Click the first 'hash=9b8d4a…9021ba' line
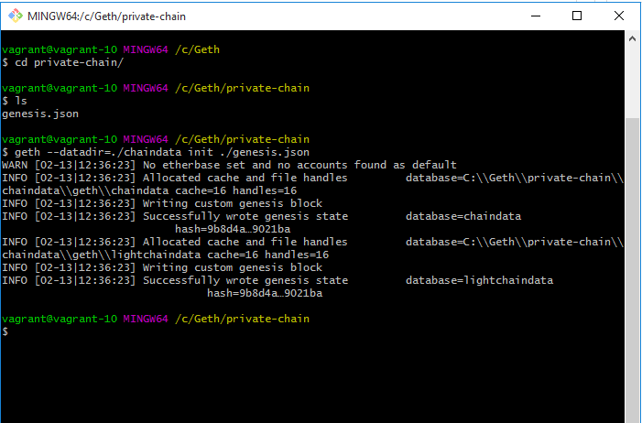Viewport: 642px width, 423px height. click(x=233, y=229)
